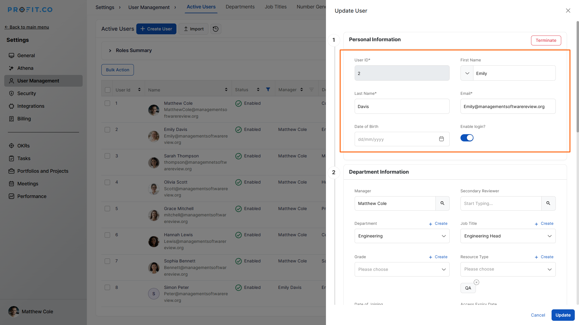Image resolution: width=579 pixels, height=325 pixels.
Task: Open the Date of Birth calendar picker
Action: coord(441,139)
